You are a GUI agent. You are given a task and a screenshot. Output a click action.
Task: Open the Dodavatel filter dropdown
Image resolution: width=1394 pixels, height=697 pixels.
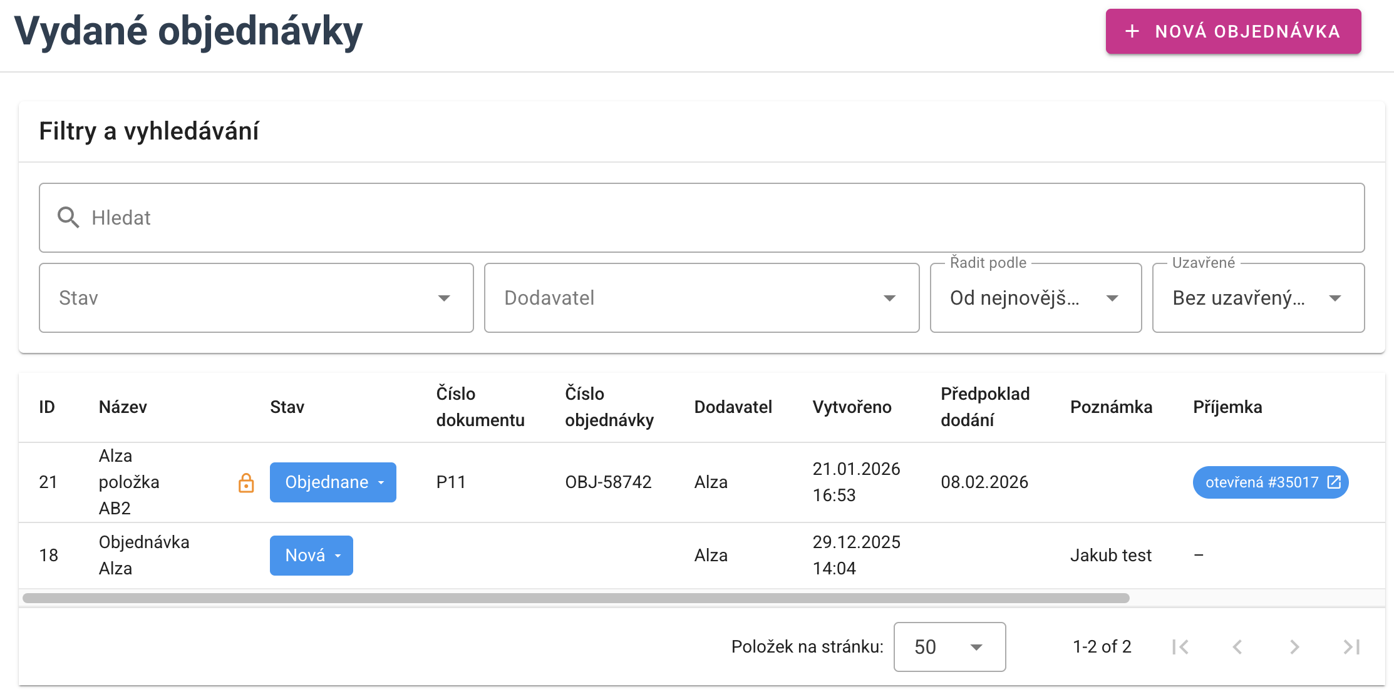pyautogui.click(x=701, y=298)
